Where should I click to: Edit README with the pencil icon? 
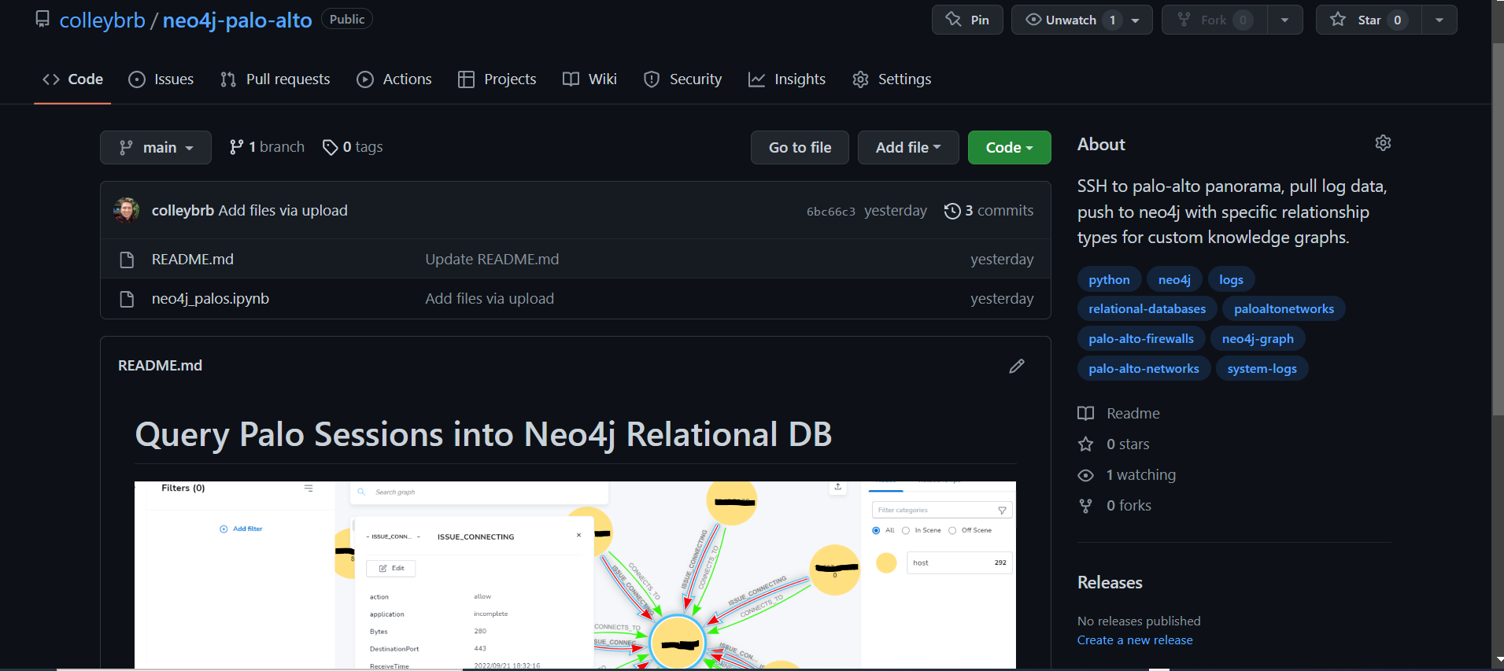pos(1017,366)
